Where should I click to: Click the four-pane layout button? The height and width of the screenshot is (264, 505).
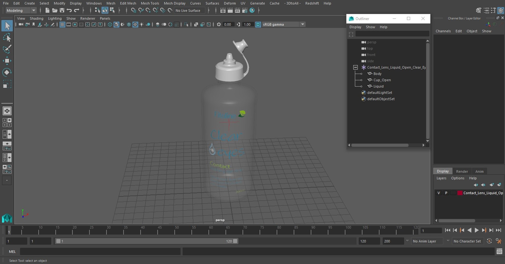[x=7, y=123]
